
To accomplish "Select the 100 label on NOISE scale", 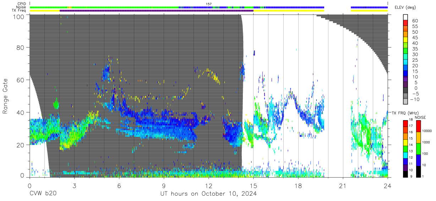I will 426,153.
